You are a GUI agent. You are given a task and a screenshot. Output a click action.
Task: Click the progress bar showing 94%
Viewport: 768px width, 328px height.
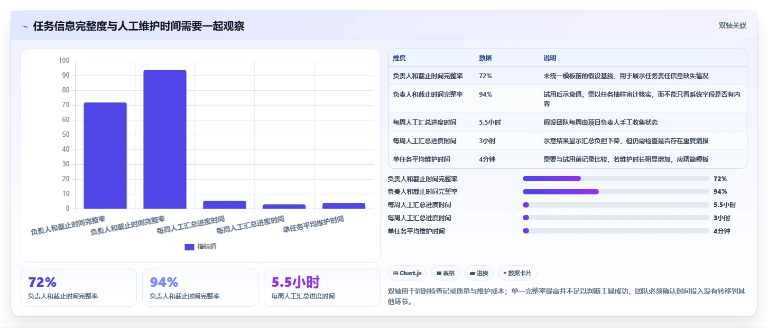[x=616, y=192]
